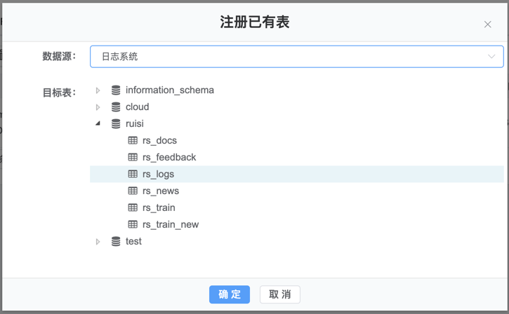Image resolution: width=509 pixels, height=314 pixels.
Task: Select the rs_train table entry
Action: [159, 208]
